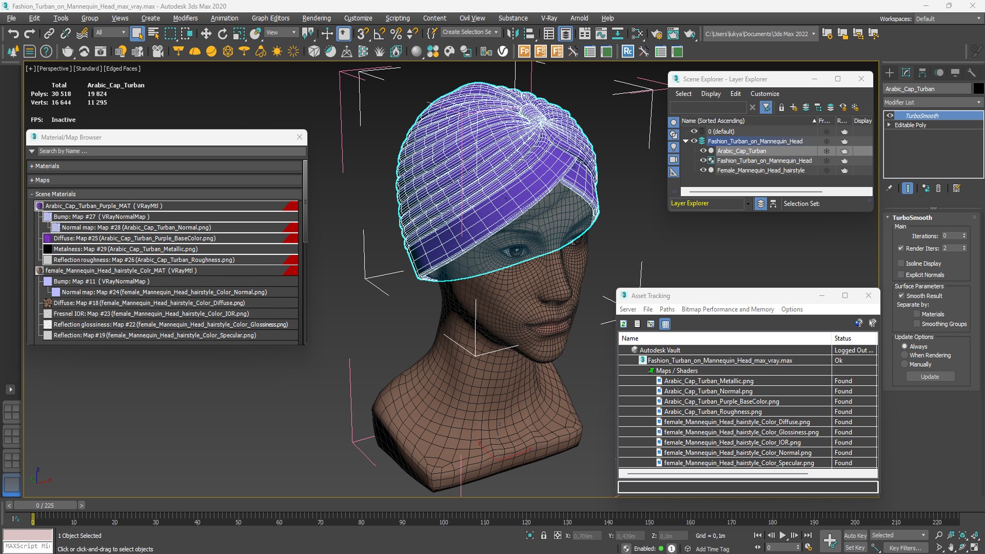985x554 pixels.
Task: Click object color swatch beside Arabic_Cap_Turban name
Action: (978, 89)
